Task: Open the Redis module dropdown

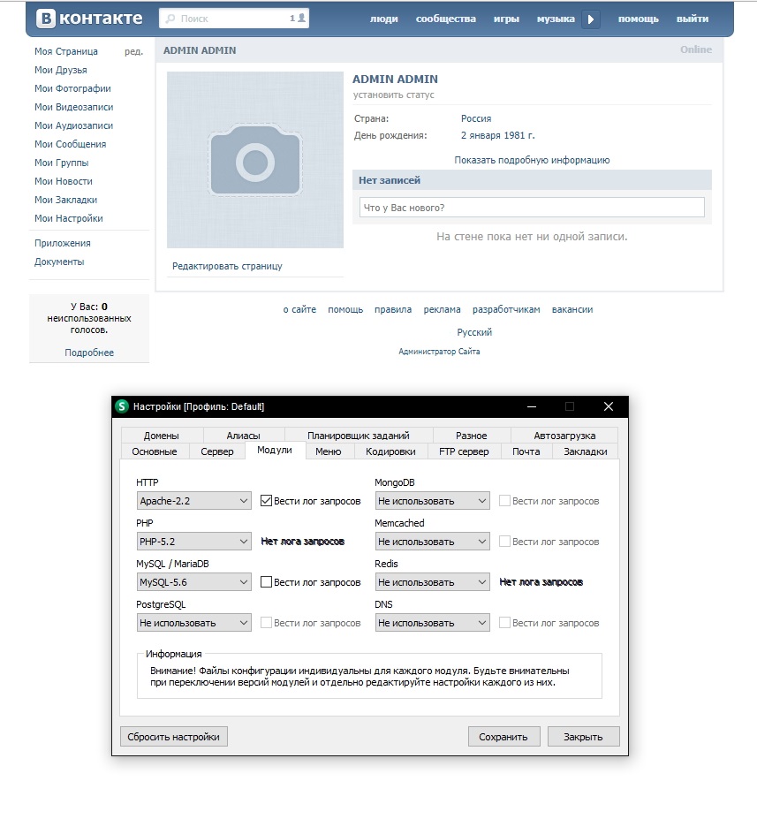Action: click(432, 582)
